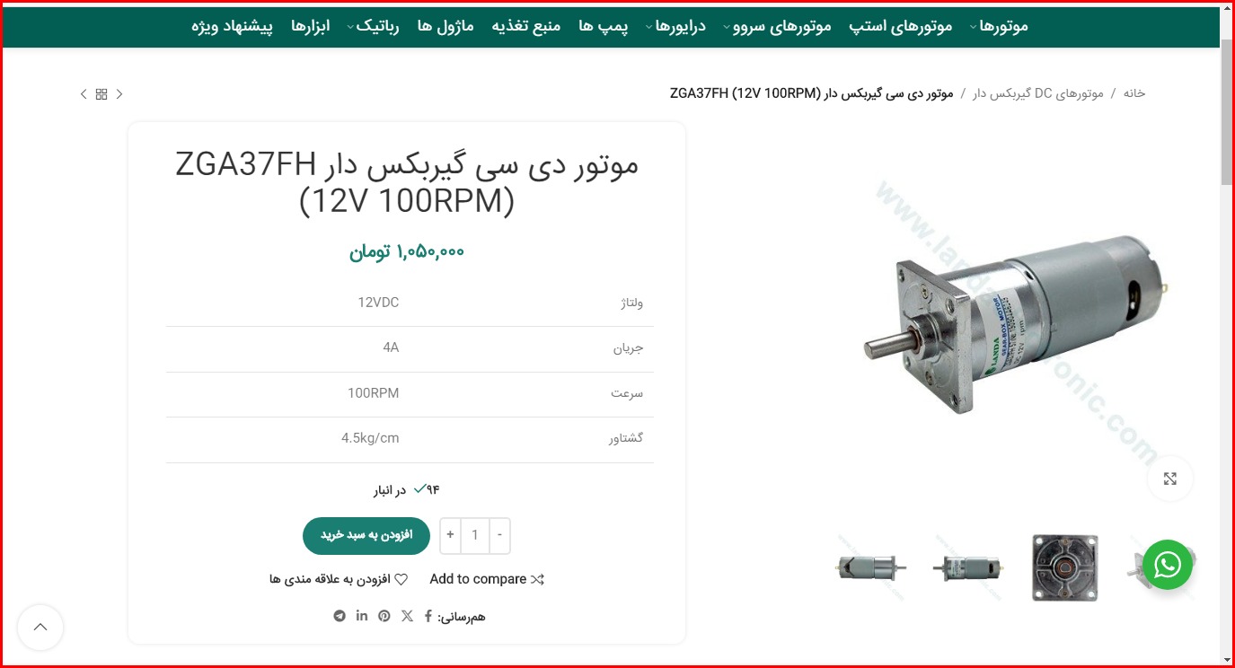Expand the موتورها dropdown menu
The image size is (1235, 668).
click(998, 26)
